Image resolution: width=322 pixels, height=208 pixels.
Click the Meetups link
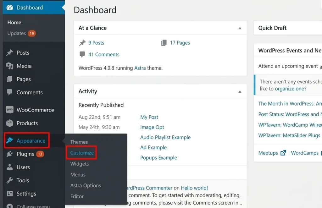268,153
